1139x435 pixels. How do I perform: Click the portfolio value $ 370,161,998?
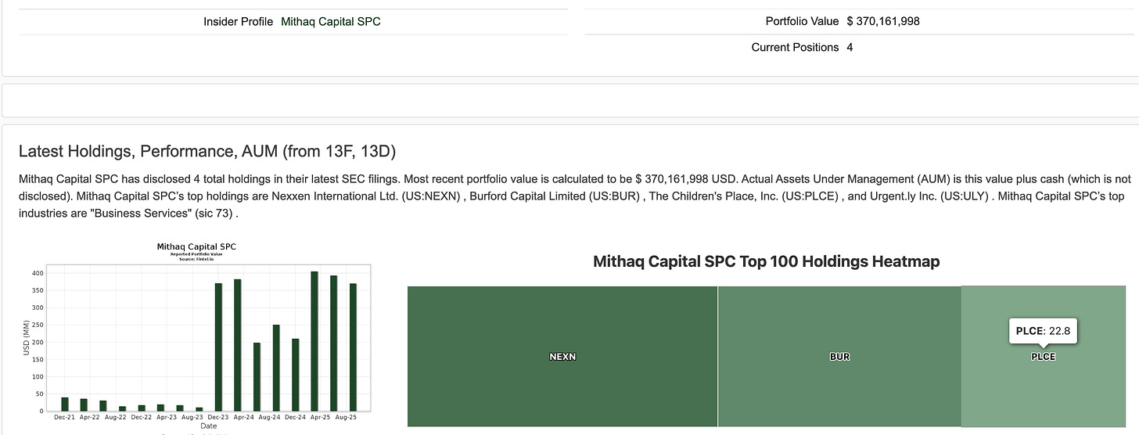pyautogui.click(x=883, y=22)
